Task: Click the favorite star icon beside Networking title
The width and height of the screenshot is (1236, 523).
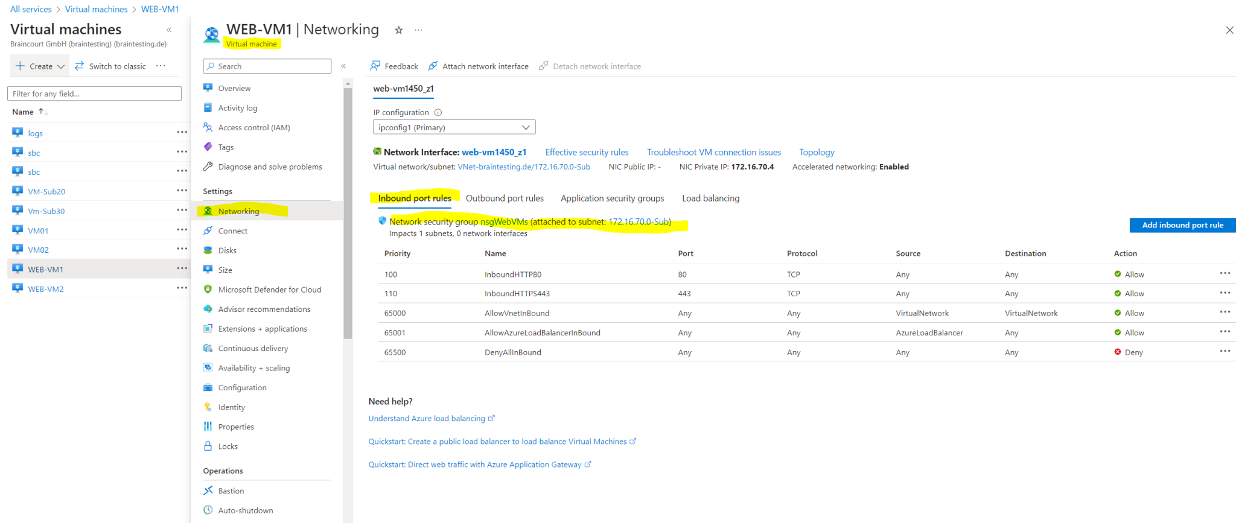Action: click(398, 30)
